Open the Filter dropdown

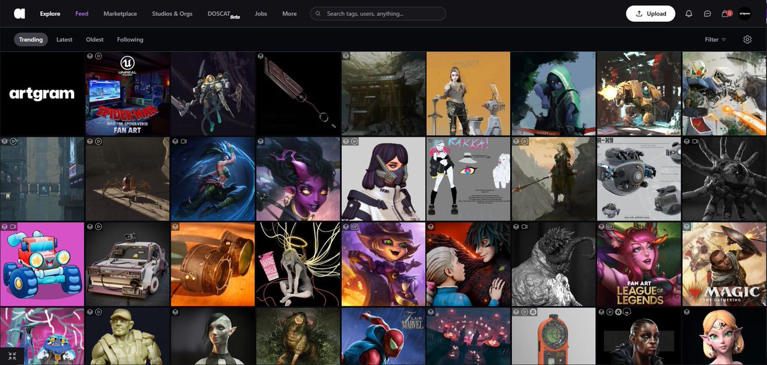coord(715,40)
